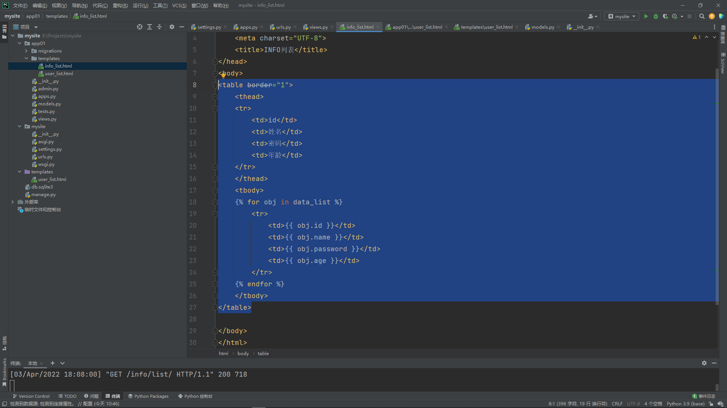This screenshot has height=408, width=727.
Task: Open the Bookmarks side panel
Action: pyautogui.click(x=5, y=372)
